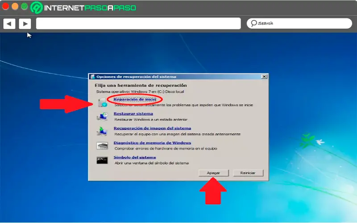Click the InternetPasoAPaso logo
The image size is (357, 223).
(83, 8)
